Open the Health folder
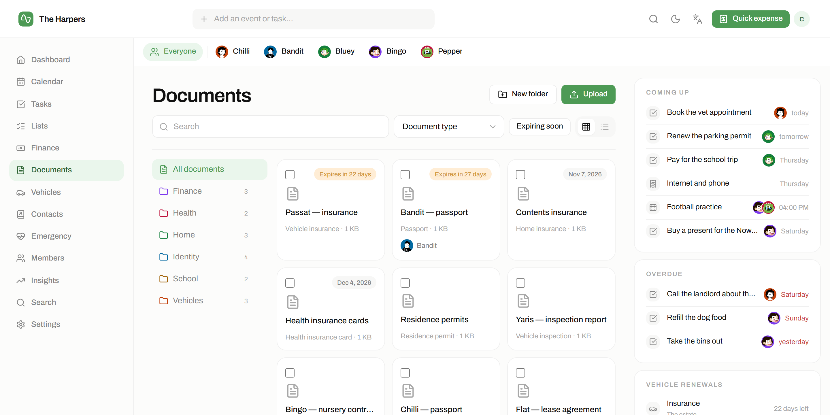 point(210,213)
